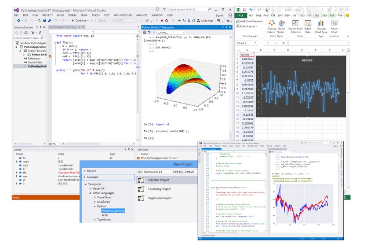Viewport: 374px width, 247px height.
Task: Expand the TypeScript templates node
Action: (x=94, y=220)
